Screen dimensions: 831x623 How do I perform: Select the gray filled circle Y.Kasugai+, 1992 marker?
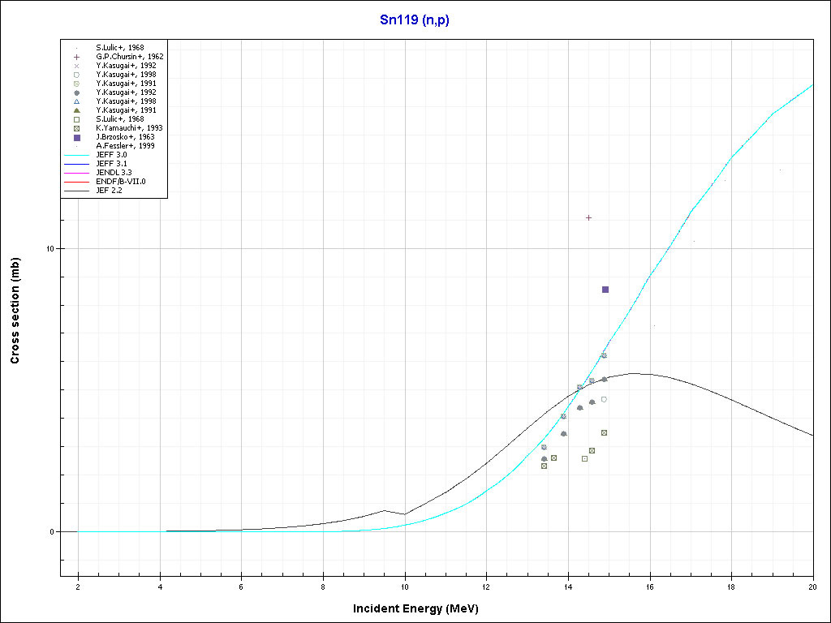coord(76,92)
